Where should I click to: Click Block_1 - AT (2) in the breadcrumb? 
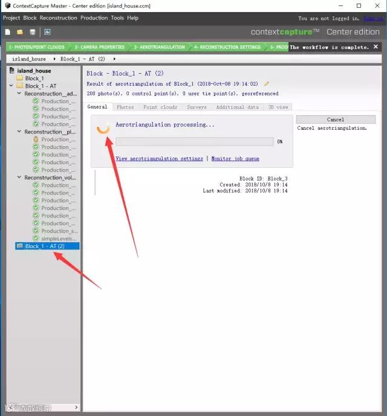tap(83, 59)
